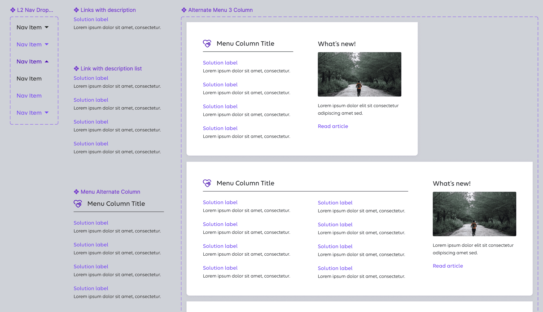Select Alternate Menu 3 Column frame title
543x312 pixels.
tap(220, 10)
